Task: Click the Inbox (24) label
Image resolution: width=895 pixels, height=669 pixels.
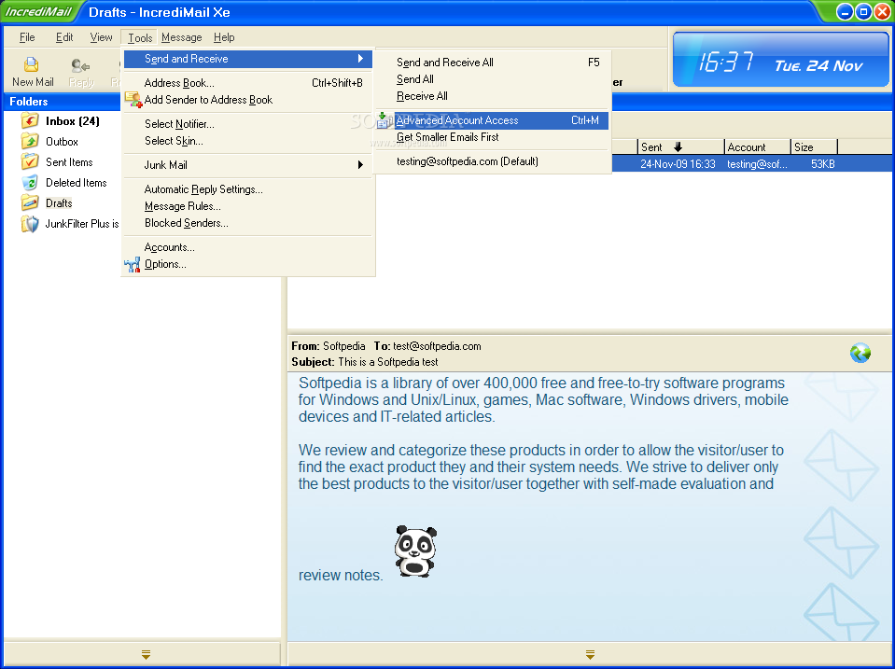Action: (x=73, y=121)
